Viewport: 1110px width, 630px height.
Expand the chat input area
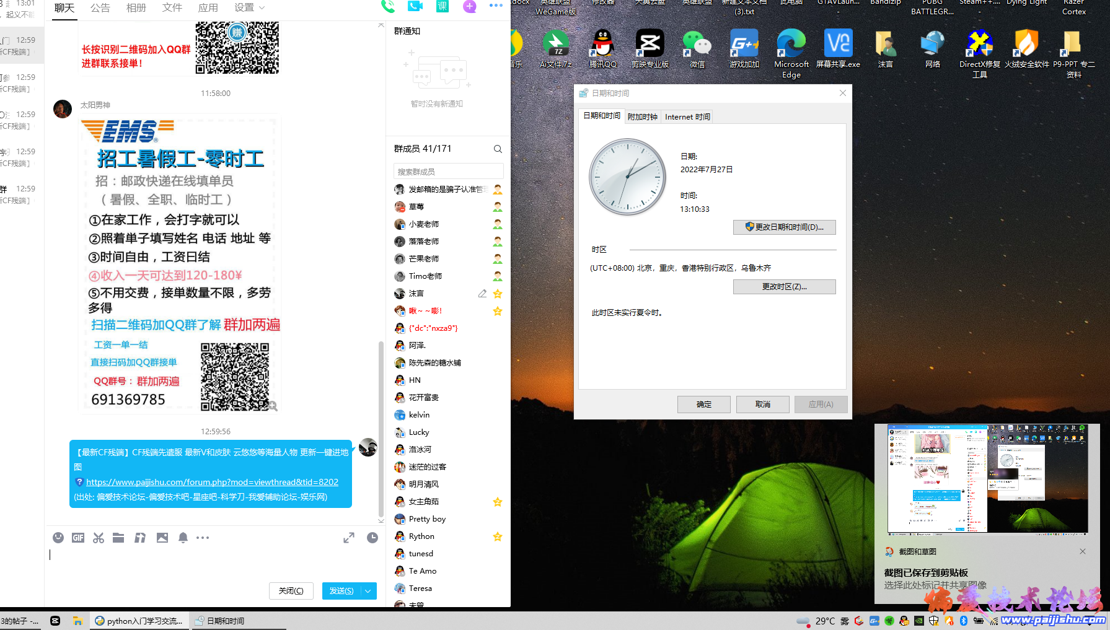point(349,538)
